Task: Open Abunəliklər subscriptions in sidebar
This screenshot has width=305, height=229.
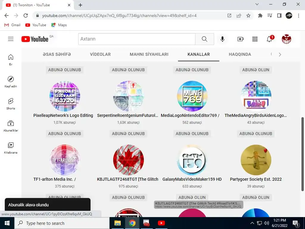Action: coord(11,126)
